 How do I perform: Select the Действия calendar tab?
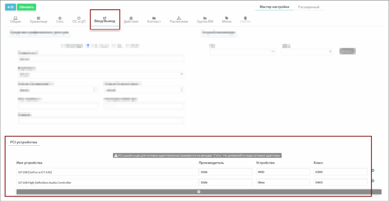click(x=131, y=20)
